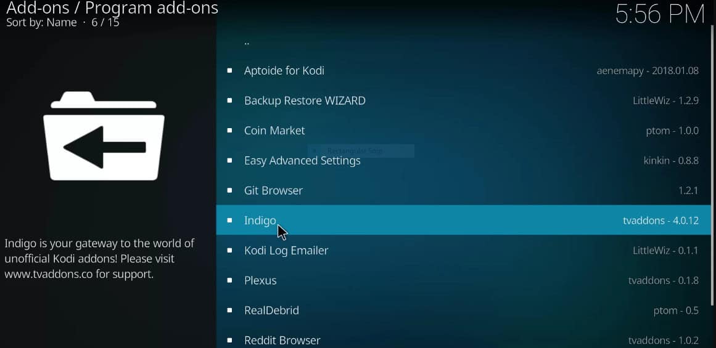Click the Sort by: Name label
The width and height of the screenshot is (716, 348).
point(41,22)
